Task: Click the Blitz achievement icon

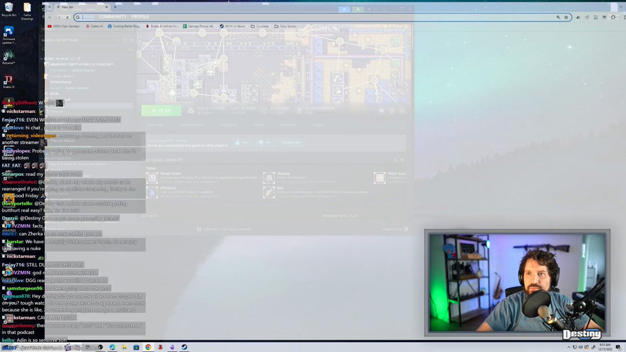Action: [x=269, y=192]
